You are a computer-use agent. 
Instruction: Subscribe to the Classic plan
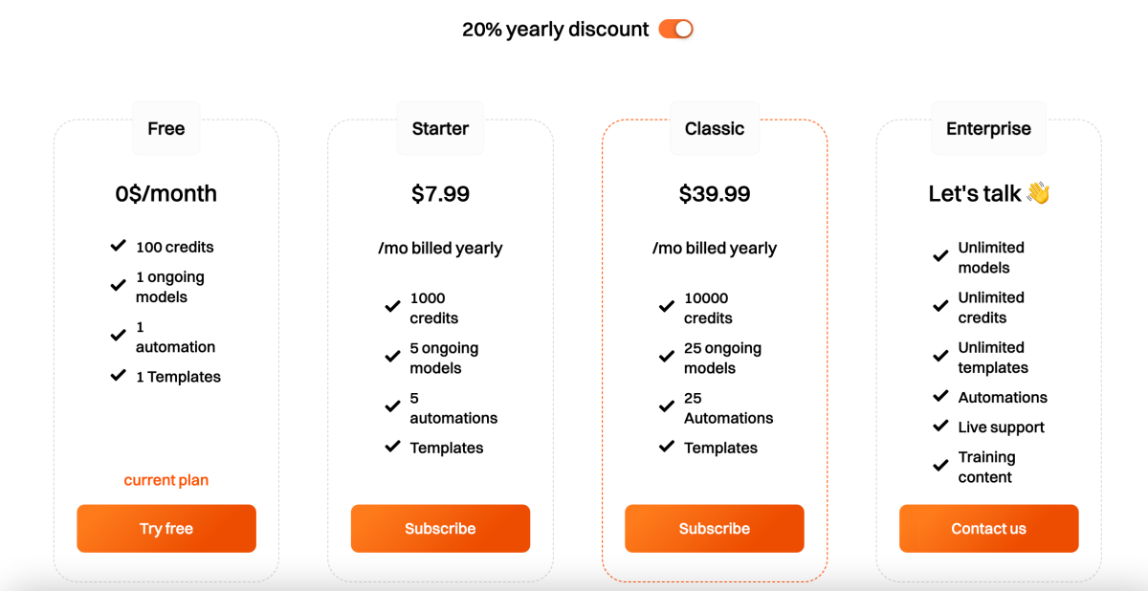coord(715,529)
